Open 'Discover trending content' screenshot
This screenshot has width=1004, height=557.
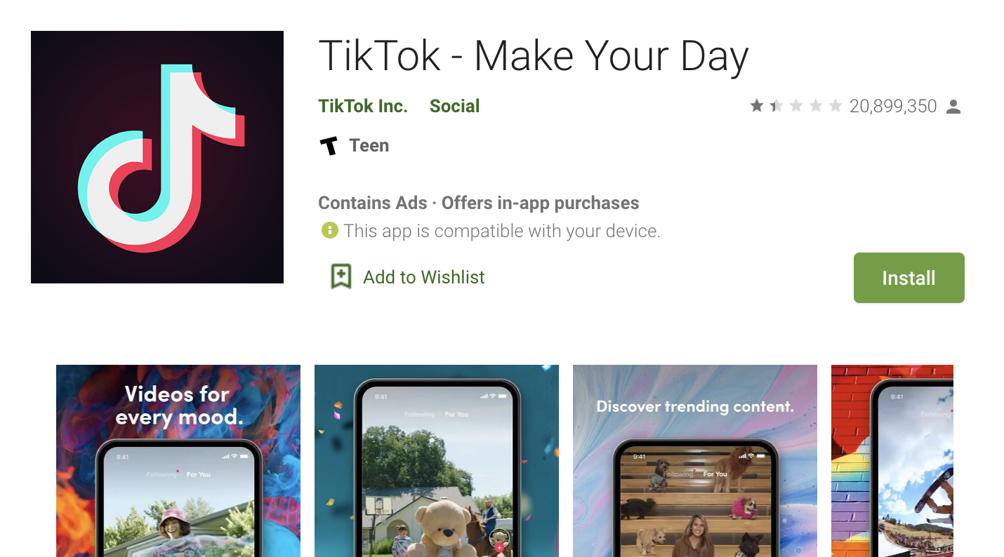(695, 461)
